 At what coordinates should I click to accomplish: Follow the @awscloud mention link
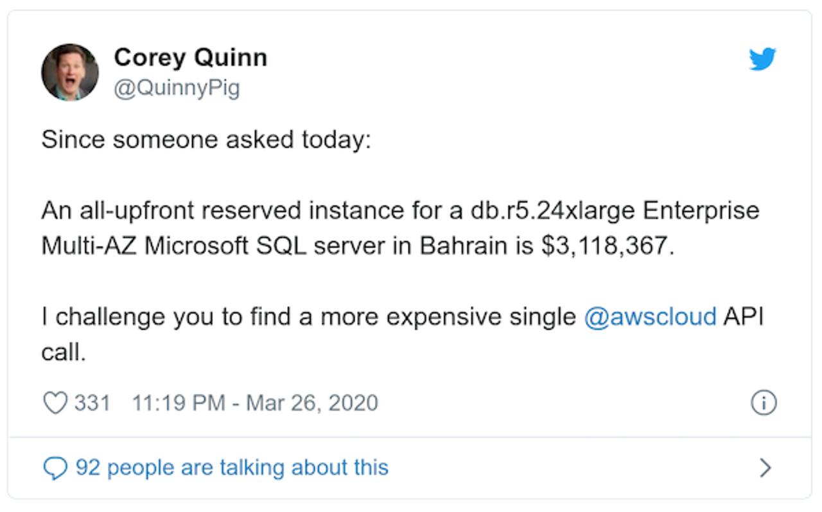point(650,317)
